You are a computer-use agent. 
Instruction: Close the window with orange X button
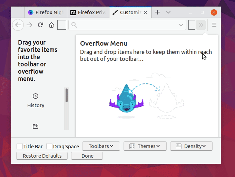(x=214, y=12)
